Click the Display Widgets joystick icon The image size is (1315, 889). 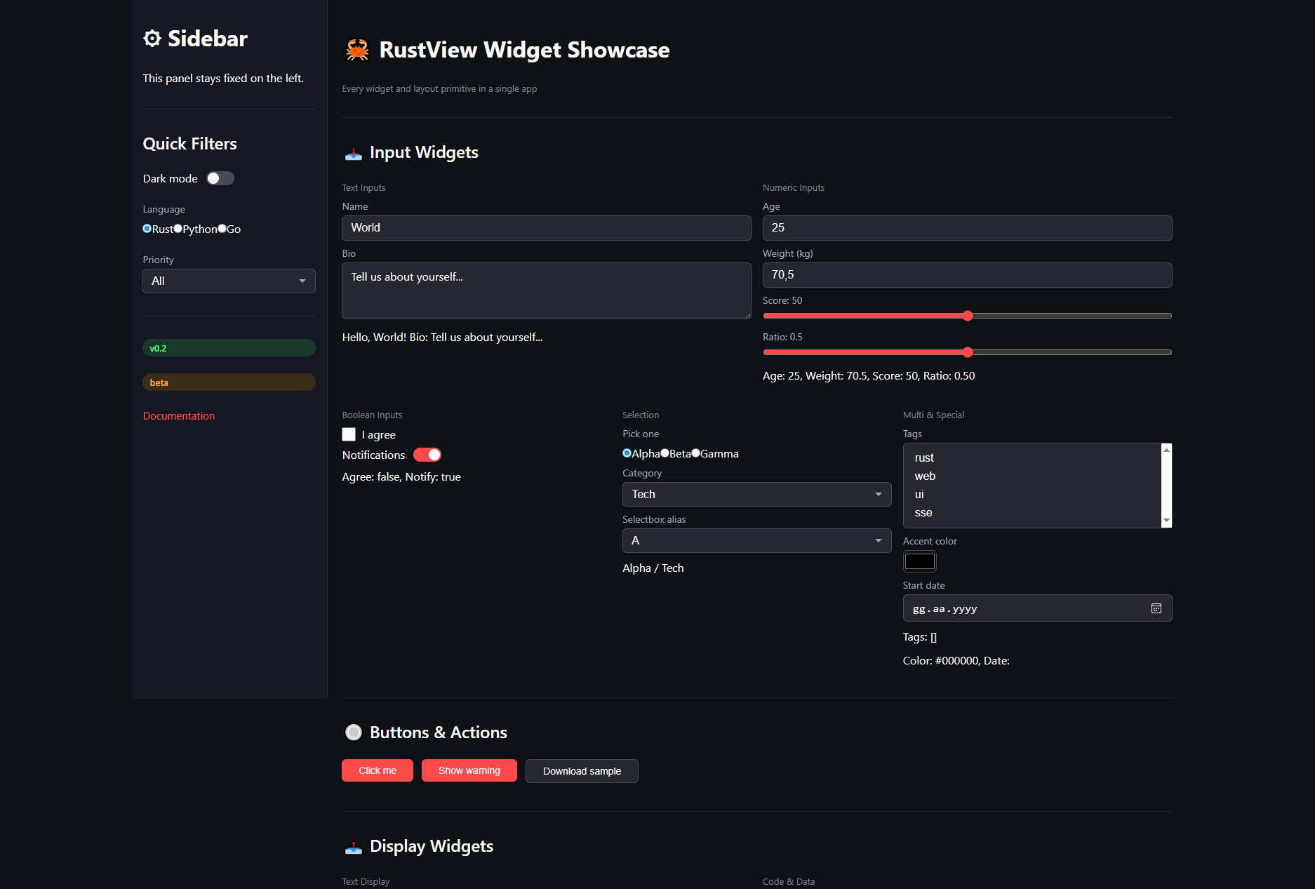(x=353, y=848)
